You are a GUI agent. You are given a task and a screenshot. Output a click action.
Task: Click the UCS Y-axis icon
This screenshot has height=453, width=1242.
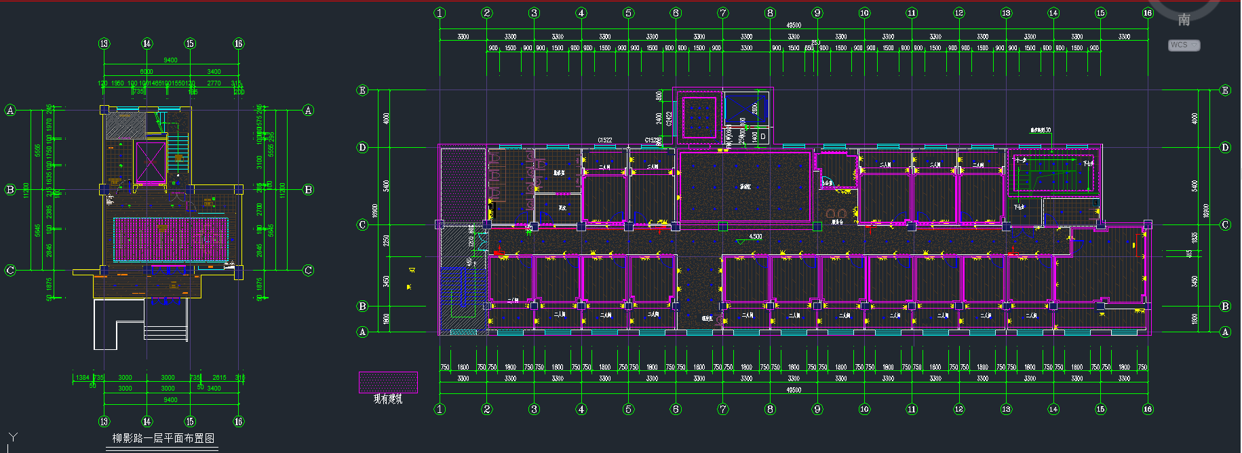(x=12, y=438)
